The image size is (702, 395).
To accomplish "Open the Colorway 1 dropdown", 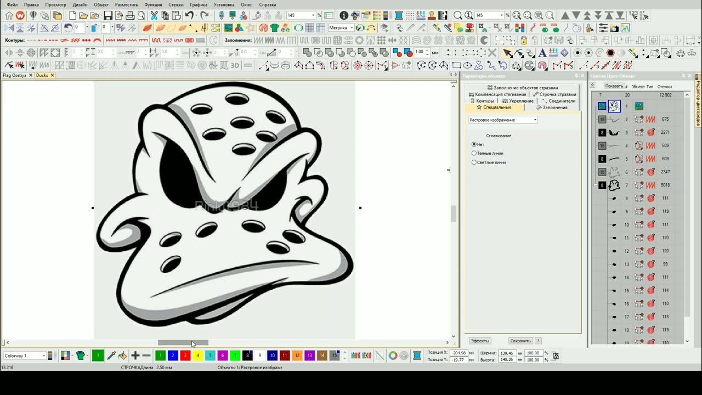I will [25, 356].
